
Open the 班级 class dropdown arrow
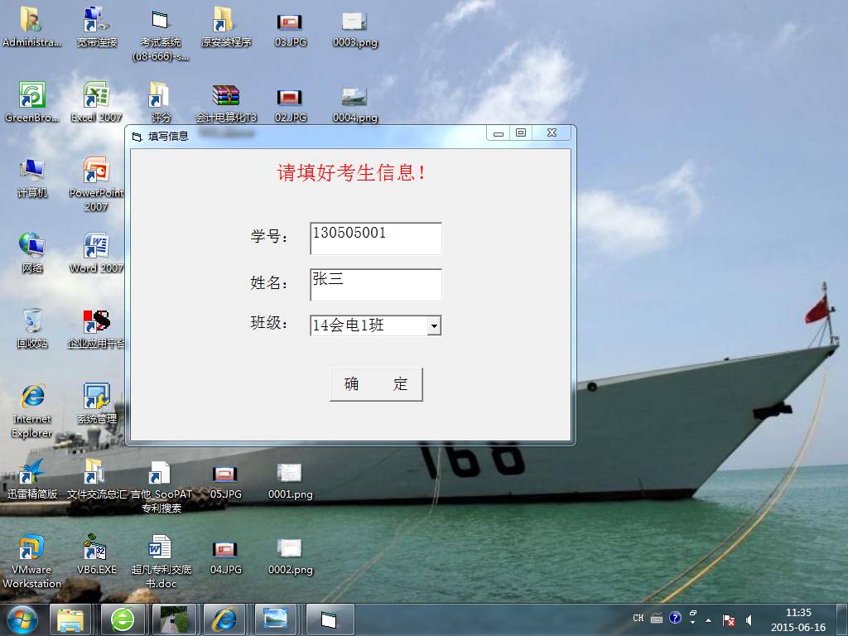pos(434,326)
